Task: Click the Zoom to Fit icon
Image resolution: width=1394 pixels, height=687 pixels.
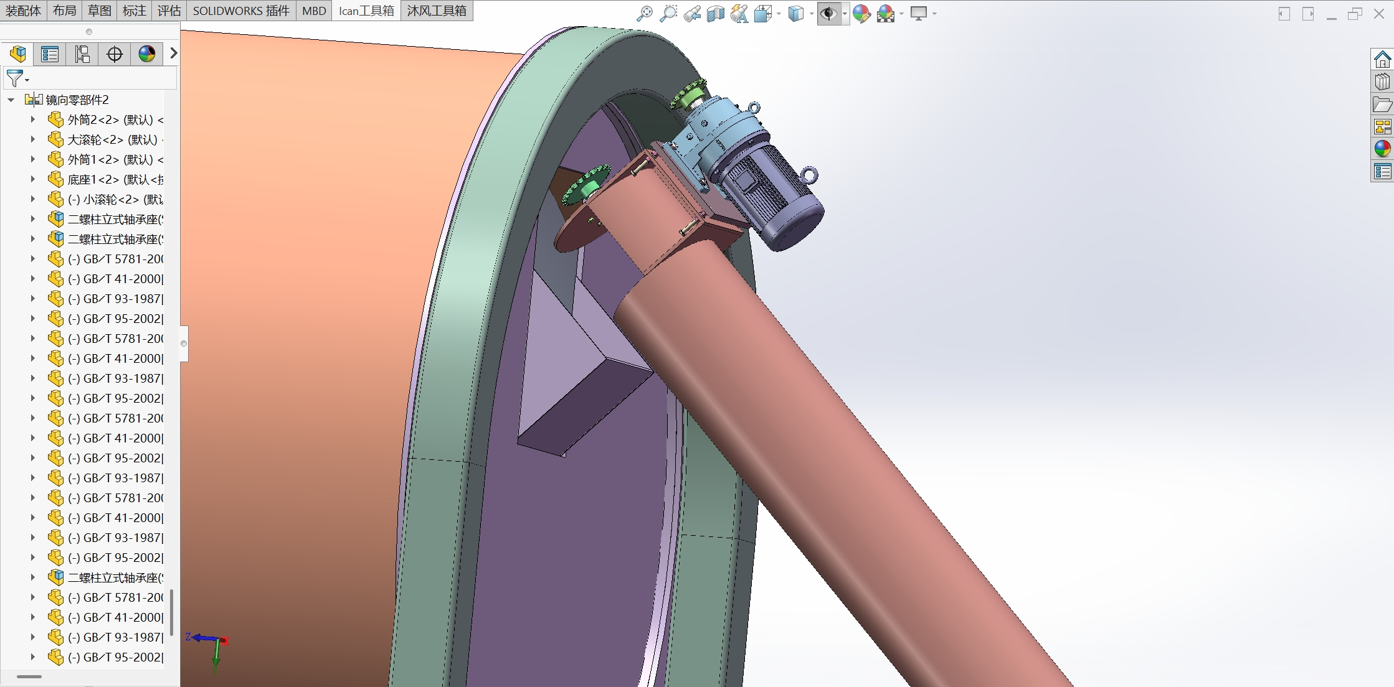Action: coord(644,13)
